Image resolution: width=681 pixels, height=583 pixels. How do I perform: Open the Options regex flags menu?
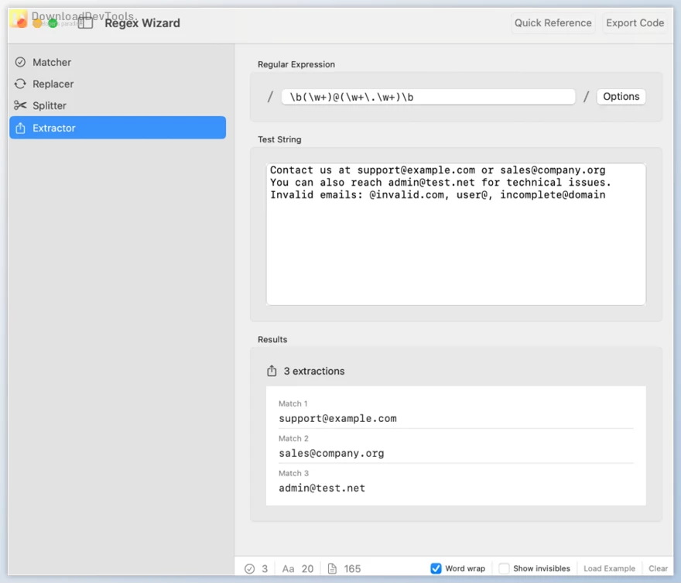(621, 96)
